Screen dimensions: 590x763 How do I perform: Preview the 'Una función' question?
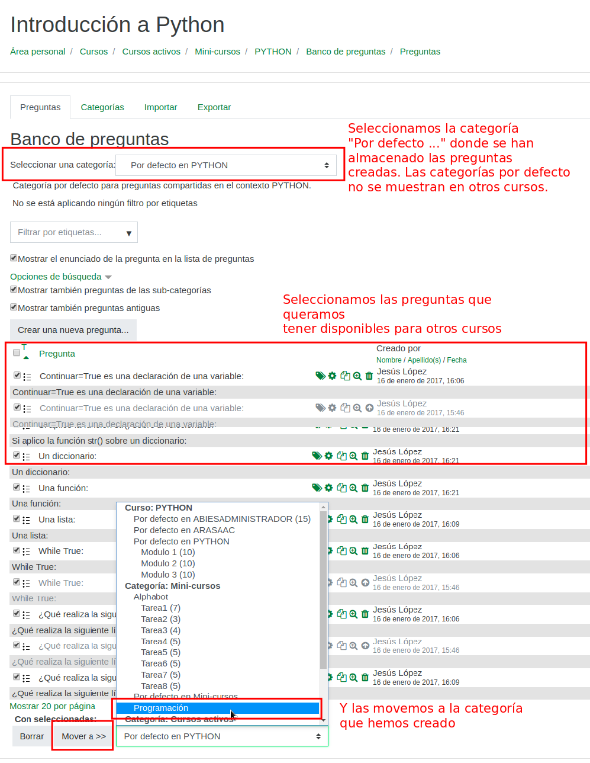(x=353, y=488)
